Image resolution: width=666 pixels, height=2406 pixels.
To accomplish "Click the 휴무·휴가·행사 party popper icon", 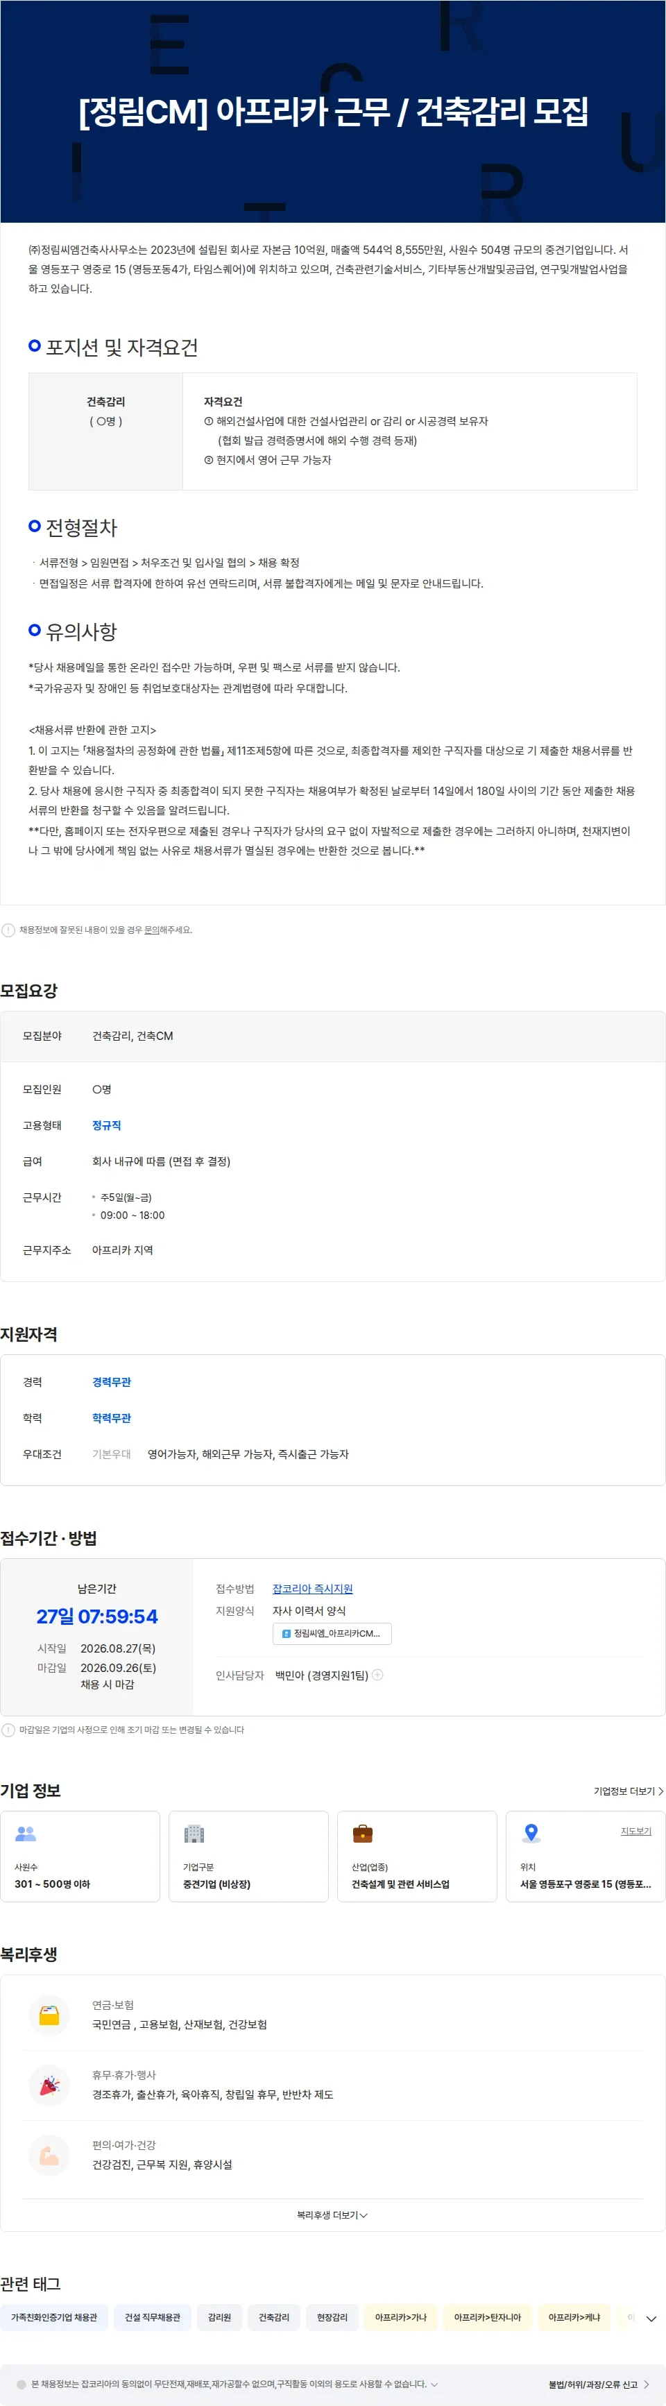I will (x=49, y=2085).
